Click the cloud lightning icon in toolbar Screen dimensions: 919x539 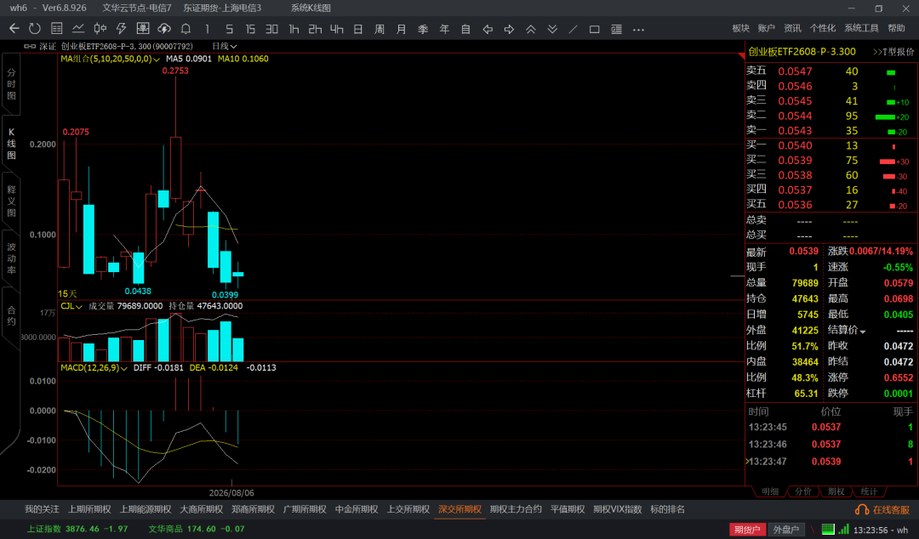[x=164, y=28]
